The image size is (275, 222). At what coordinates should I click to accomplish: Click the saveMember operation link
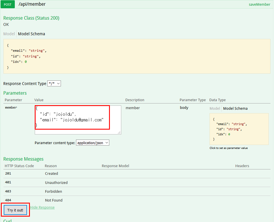(259, 5)
